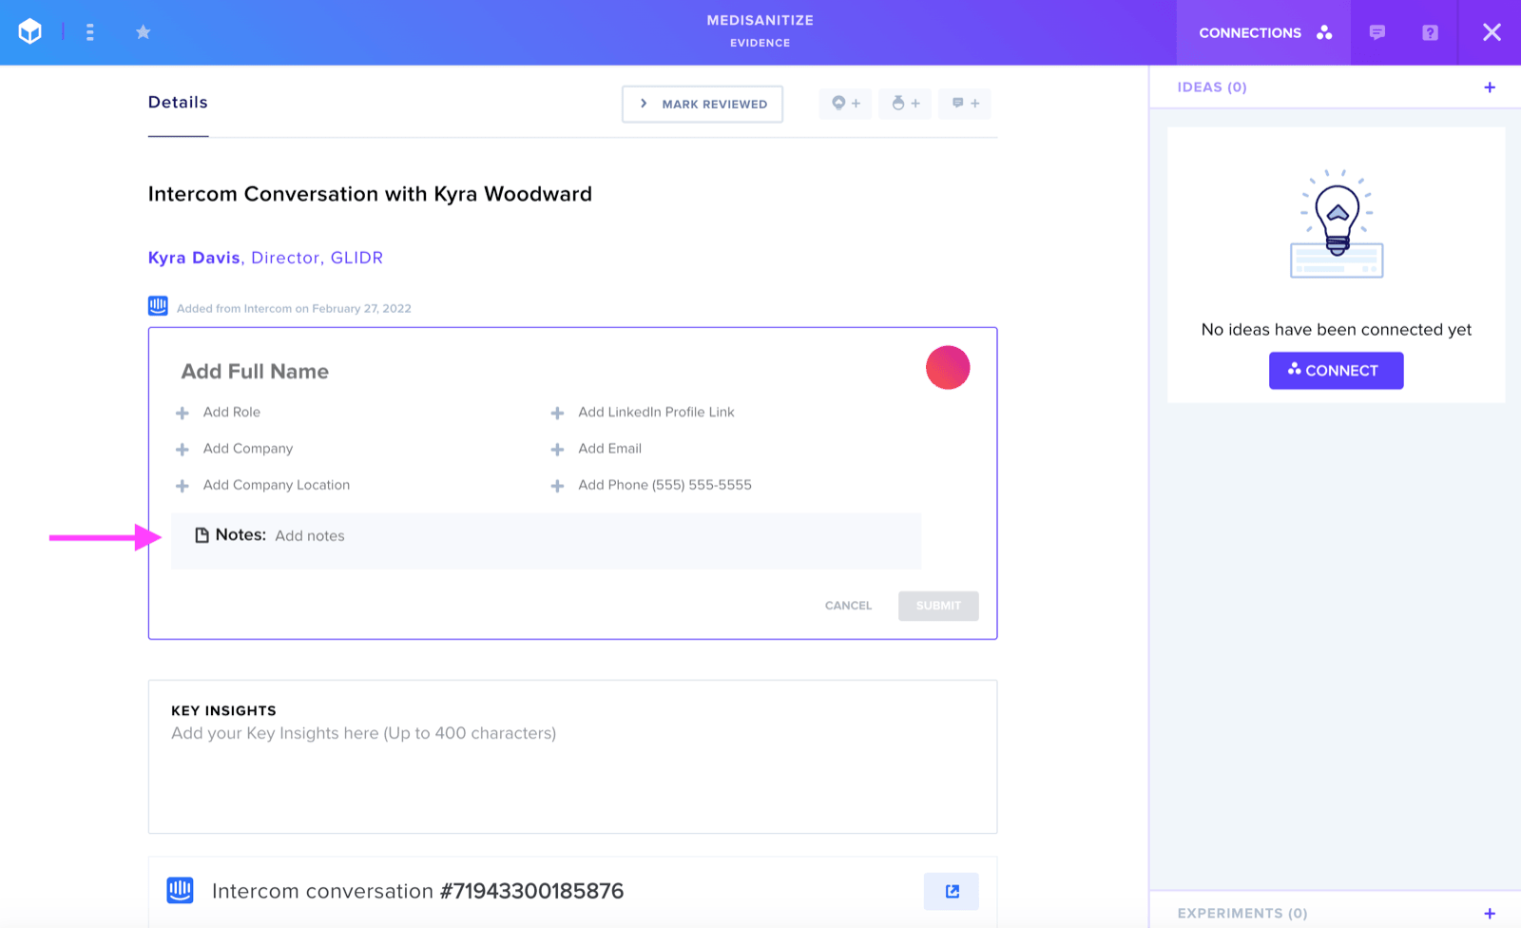This screenshot has width=1521, height=928.
Task: Click the Add notes input field
Action: point(310,536)
